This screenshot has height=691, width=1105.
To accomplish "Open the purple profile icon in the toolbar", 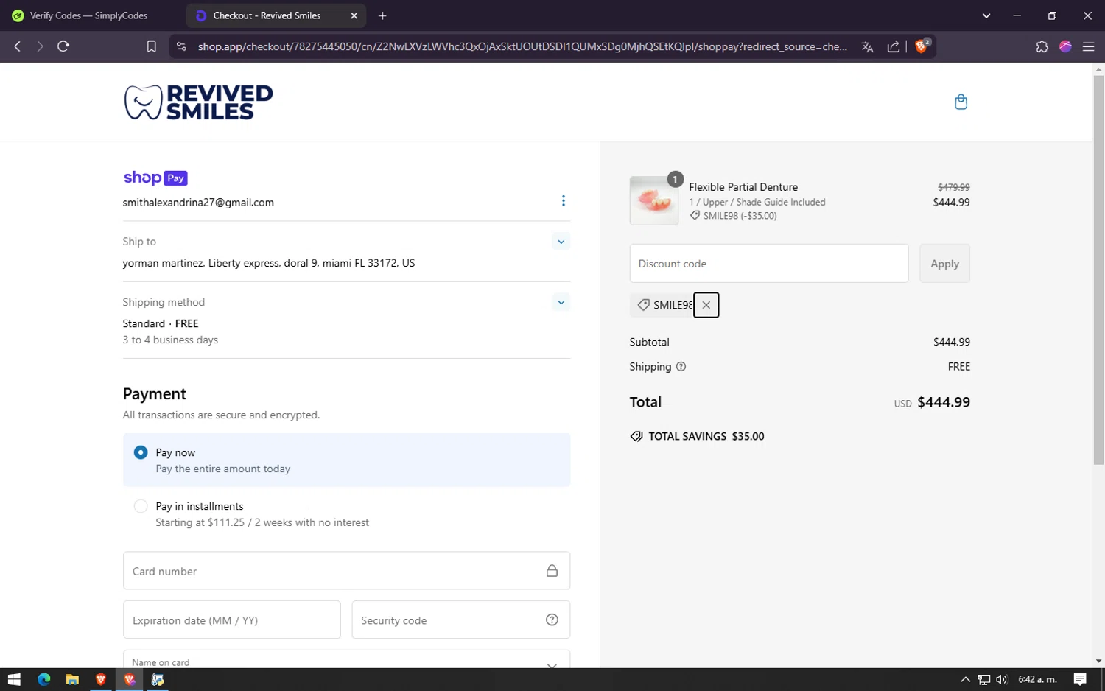I will 1065,46.
